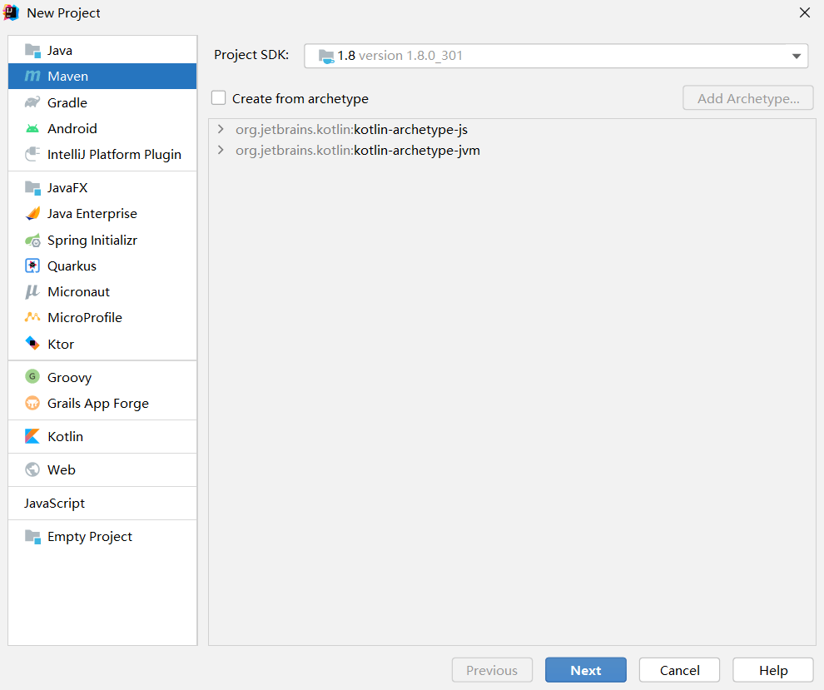
Task: Select the Maven project type icon
Action: coord(32,76)
